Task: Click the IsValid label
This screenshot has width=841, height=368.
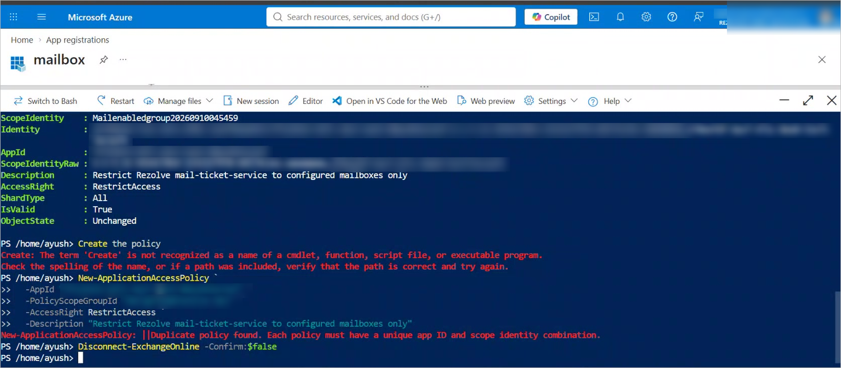Action: [x=18, y=209]
